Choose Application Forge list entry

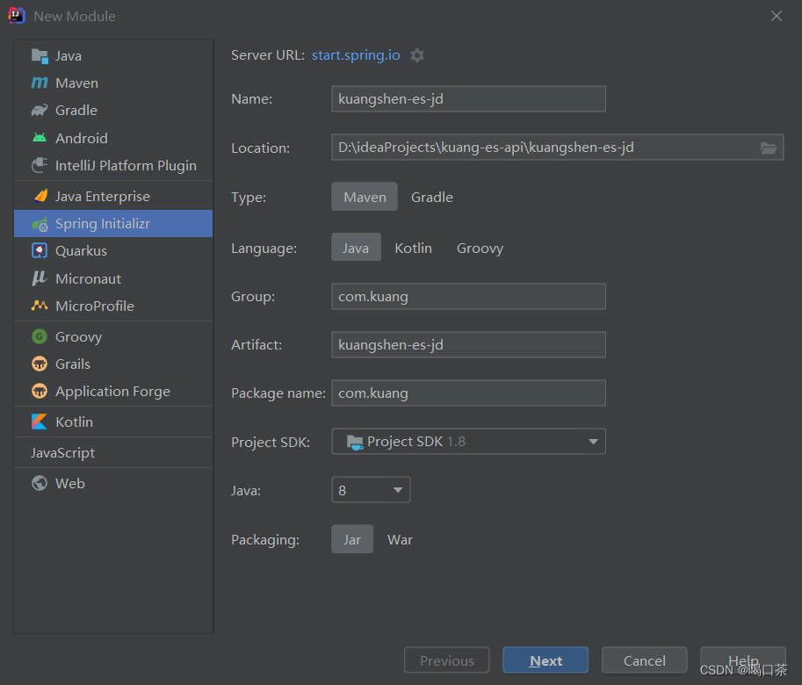[x=113, y=391]
